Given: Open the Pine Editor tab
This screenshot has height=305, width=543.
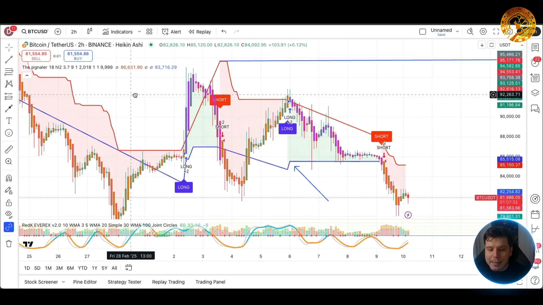Looking at the screenshot, I should [85, 282].
